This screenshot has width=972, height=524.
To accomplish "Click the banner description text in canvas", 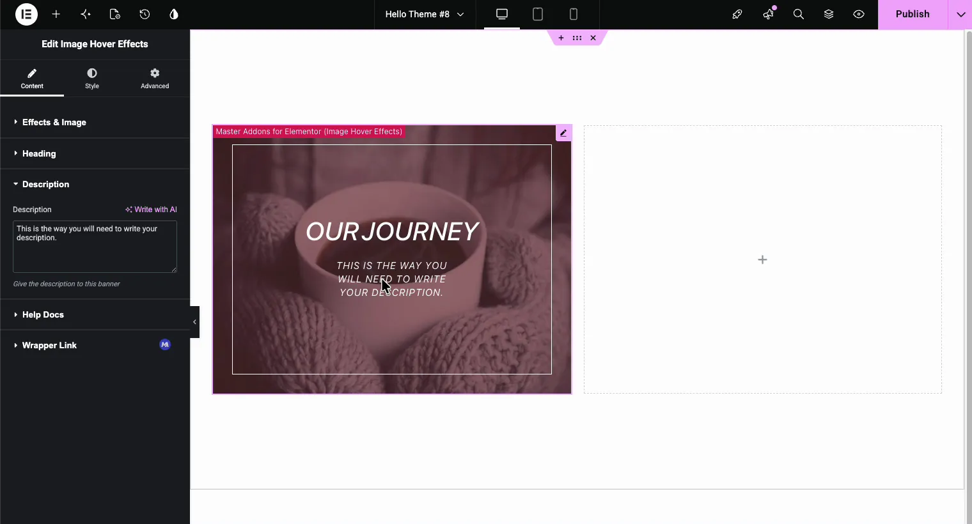I will pos(392,279).
